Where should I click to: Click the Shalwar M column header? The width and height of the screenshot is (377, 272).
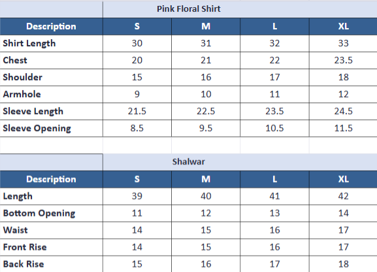(x=206, y=179)
